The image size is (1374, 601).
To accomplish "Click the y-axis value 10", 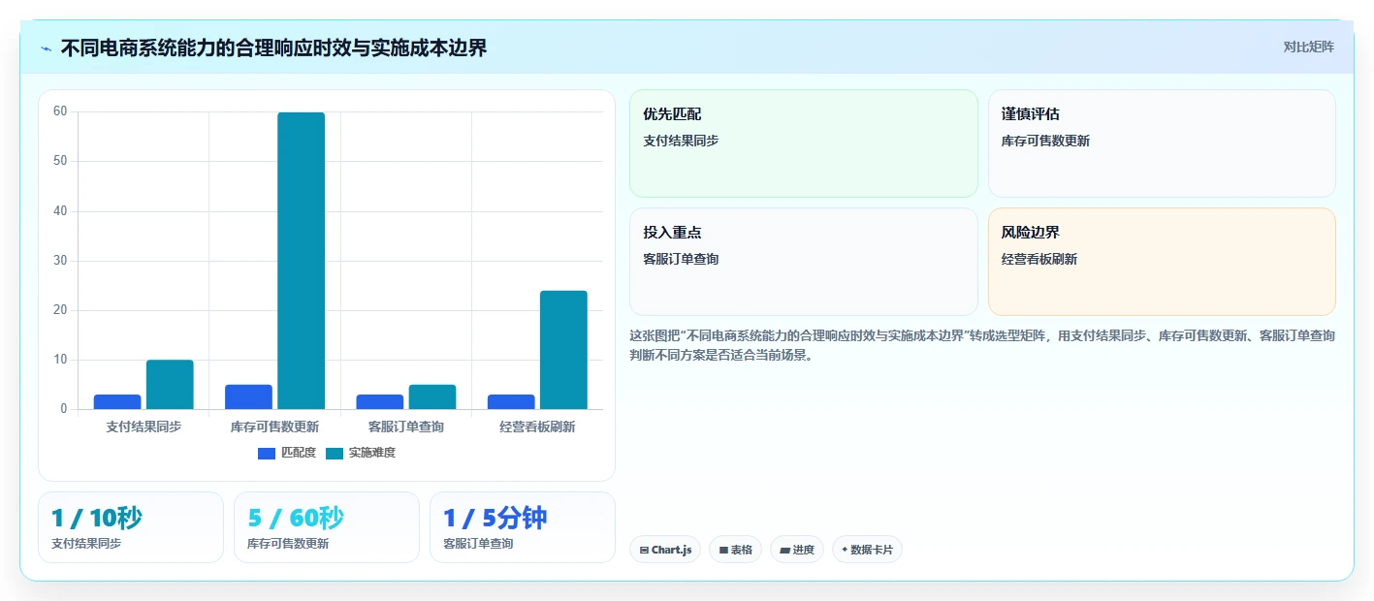I will click(x=60, y=360).
